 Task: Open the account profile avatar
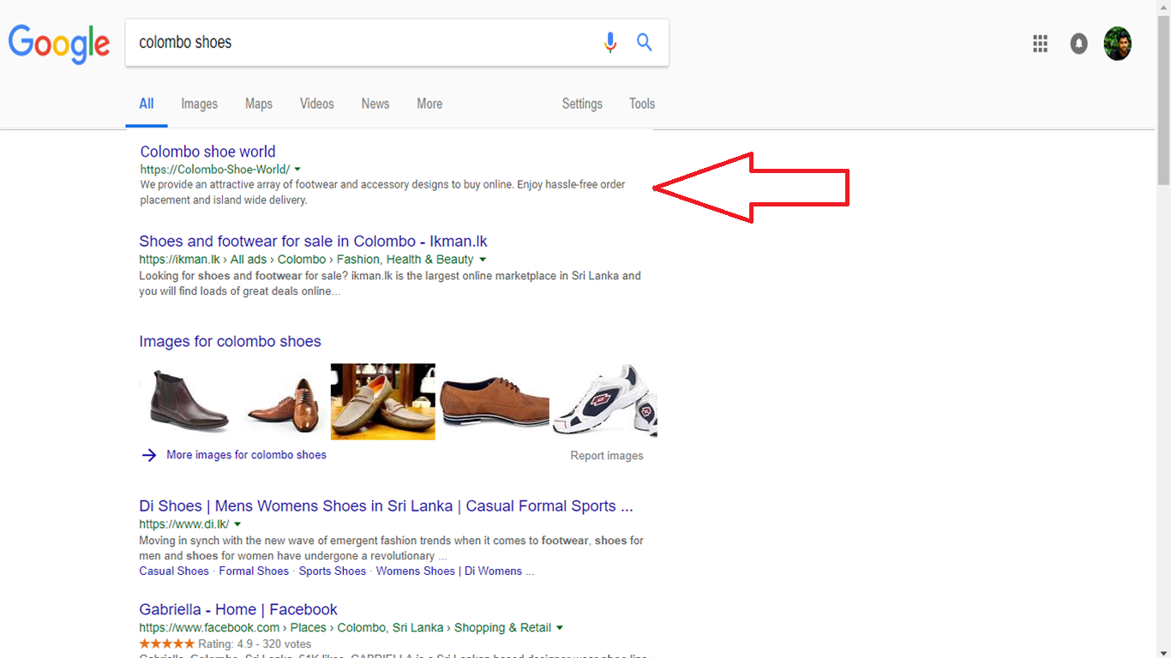pos(1117,44)
